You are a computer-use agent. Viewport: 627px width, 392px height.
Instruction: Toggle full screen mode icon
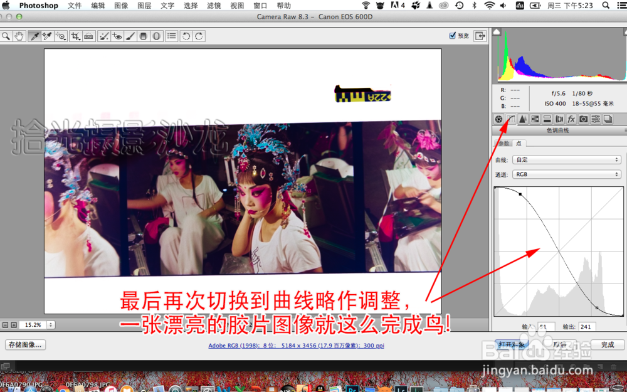click(480, 36)
